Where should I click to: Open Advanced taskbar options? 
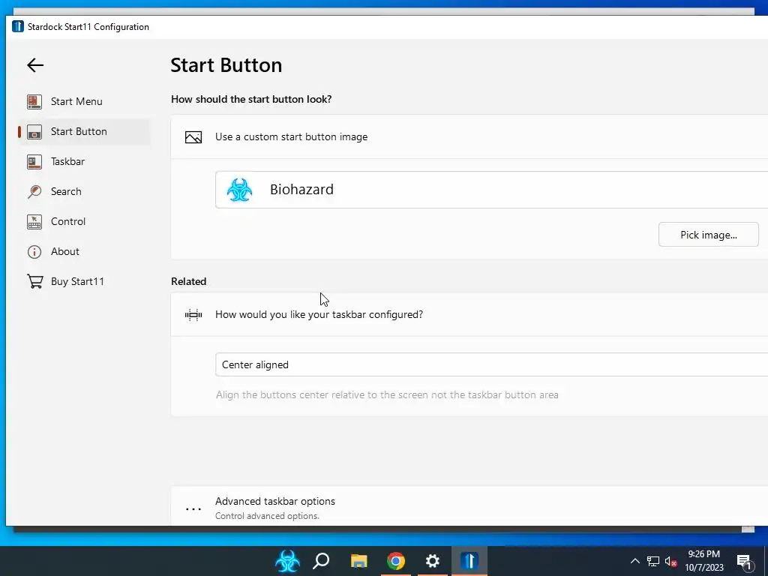469,506
